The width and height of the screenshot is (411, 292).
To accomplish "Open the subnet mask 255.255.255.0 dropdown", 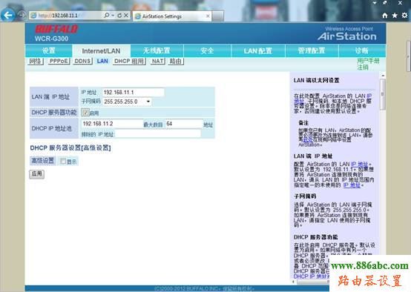I will [128, 102].
